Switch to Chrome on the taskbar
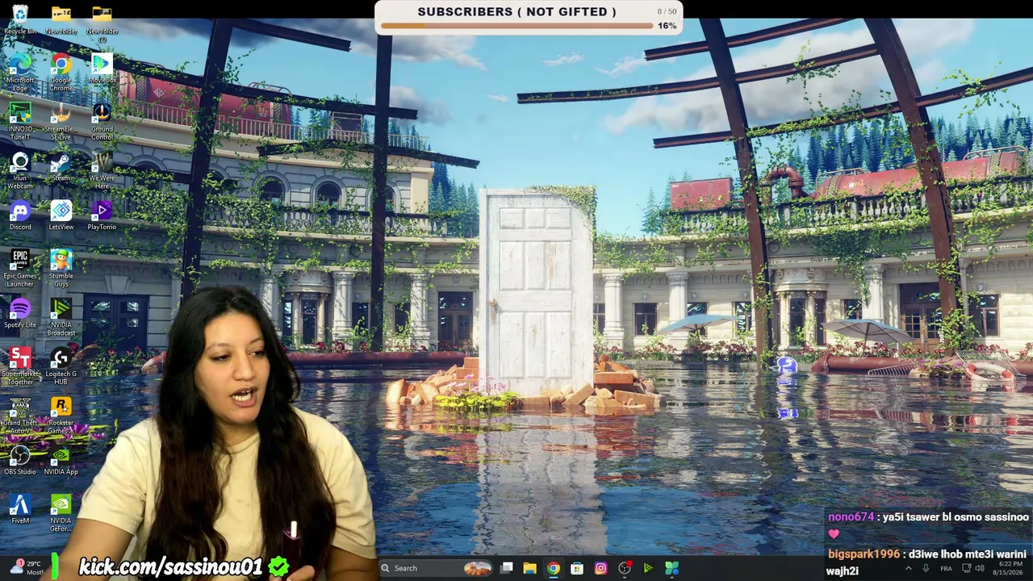This screenshot has width=1033, height=581. click(x=553, y=568)
